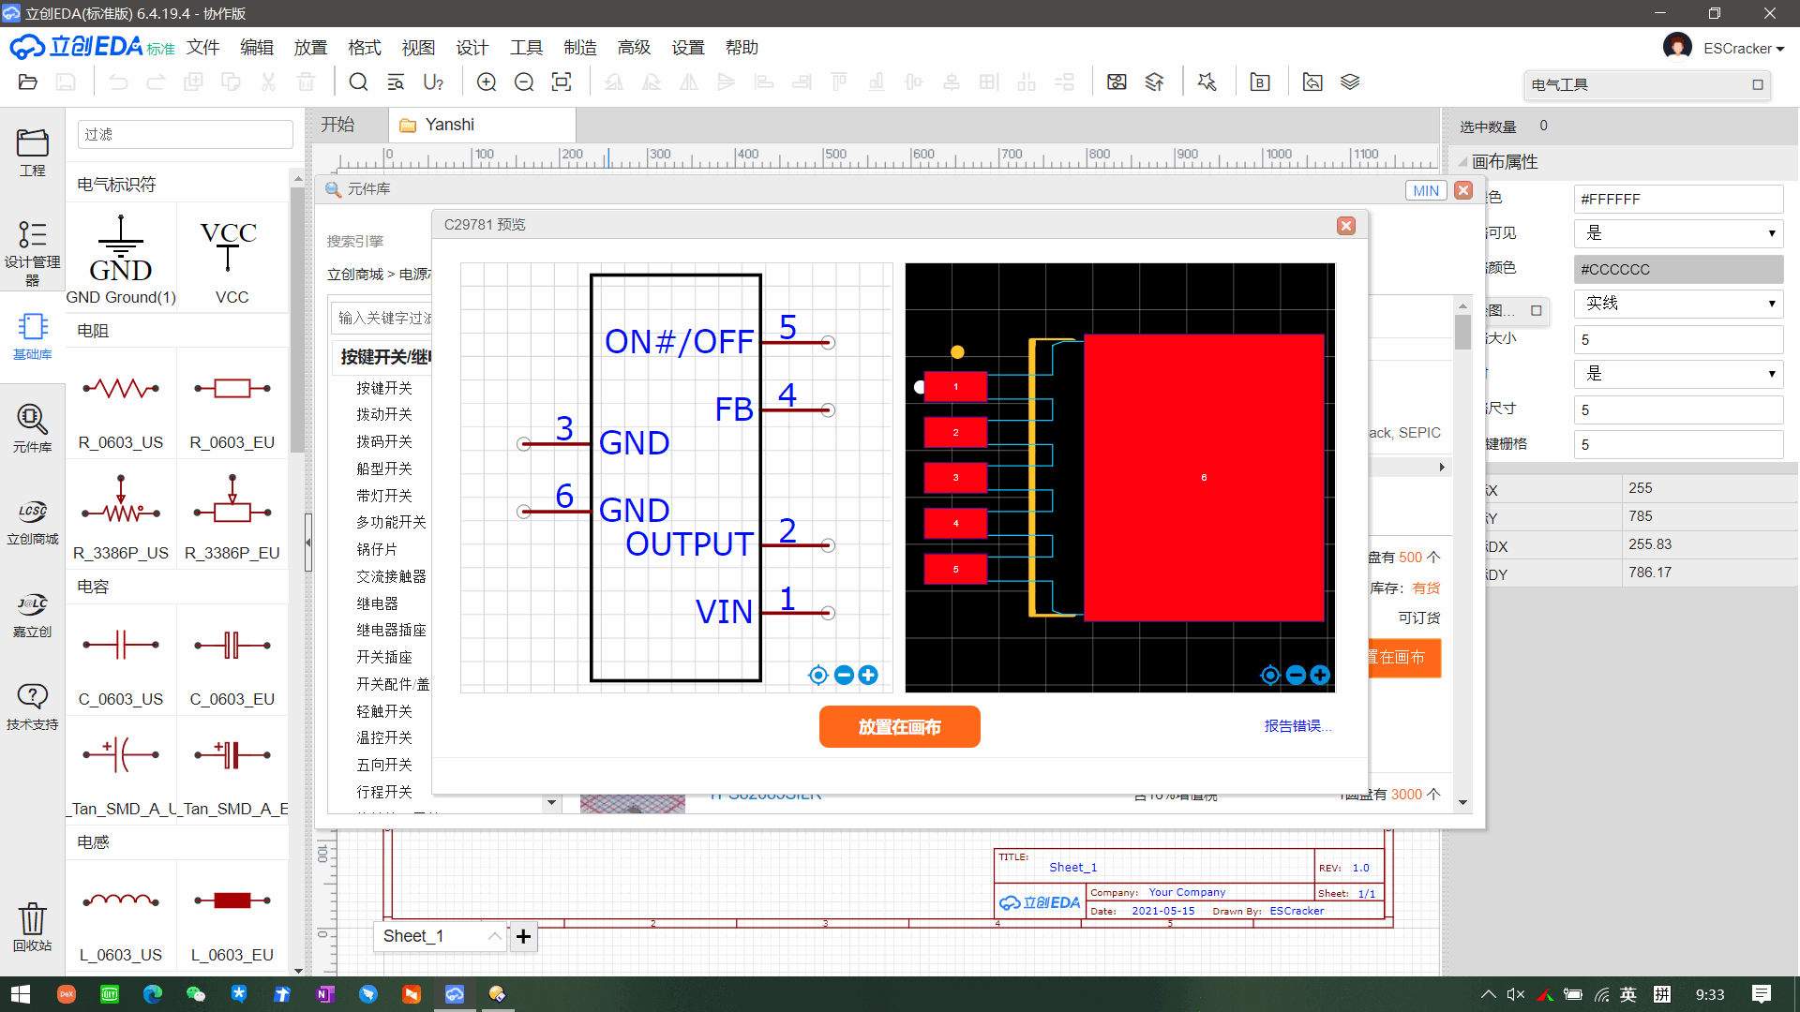
Task: Minimize the 元件库 dialog with MIN
Action: coord(1425,190)
